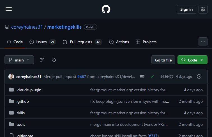Screen dimensions: 212x137
Task: Open 'merge main into development' commit message
Action: click(x=129, y=124)
